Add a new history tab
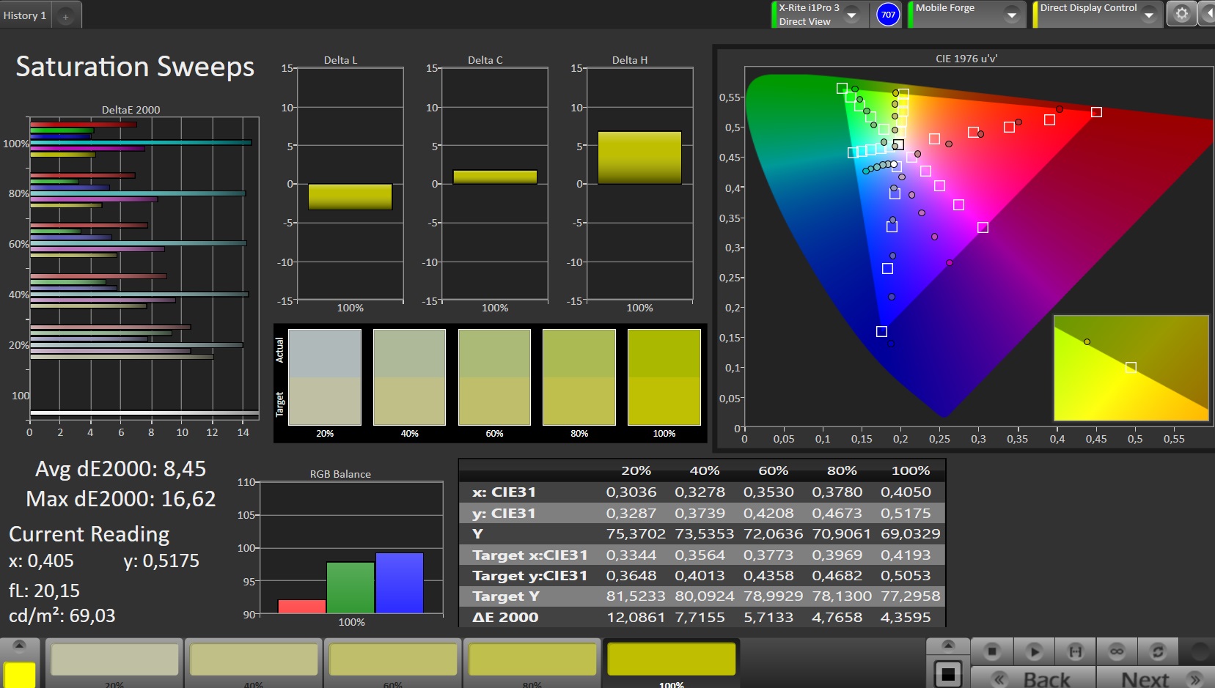Viewport: 1215px width, 688px height. (x=65, y=15)
